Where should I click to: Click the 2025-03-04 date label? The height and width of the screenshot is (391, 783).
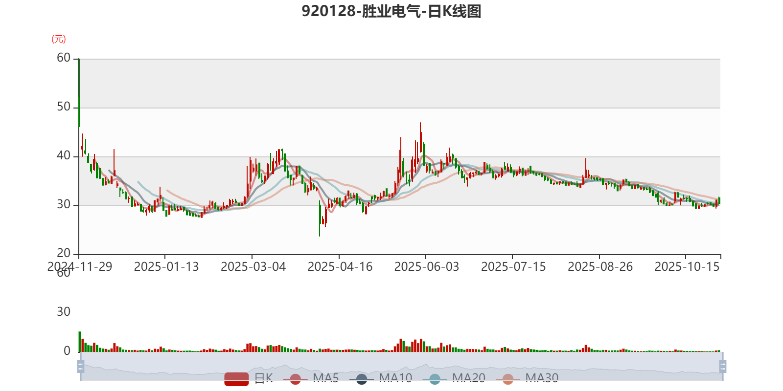253,266
